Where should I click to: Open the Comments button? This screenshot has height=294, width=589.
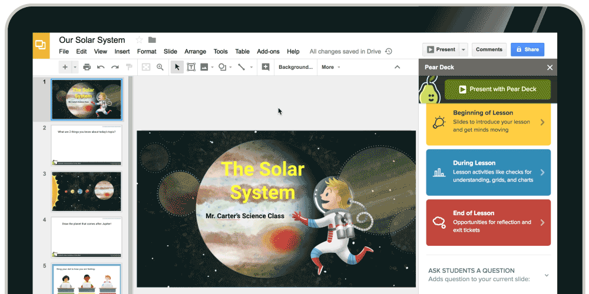coord(489,49)
